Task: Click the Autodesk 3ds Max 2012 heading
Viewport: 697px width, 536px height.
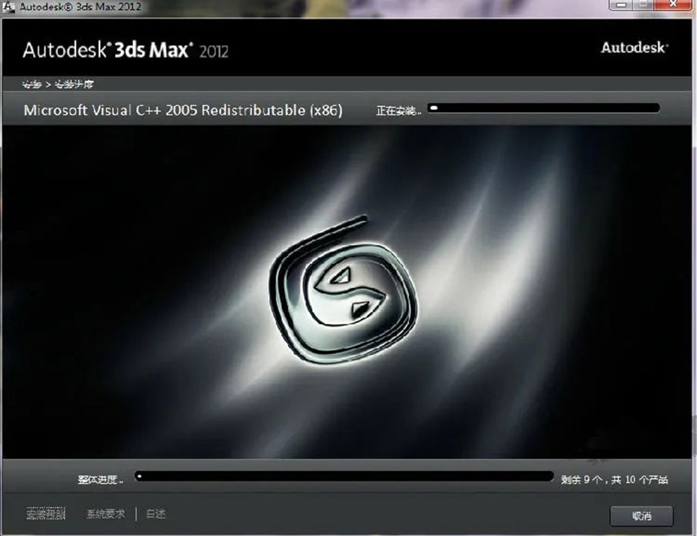Action: point(125,50)
